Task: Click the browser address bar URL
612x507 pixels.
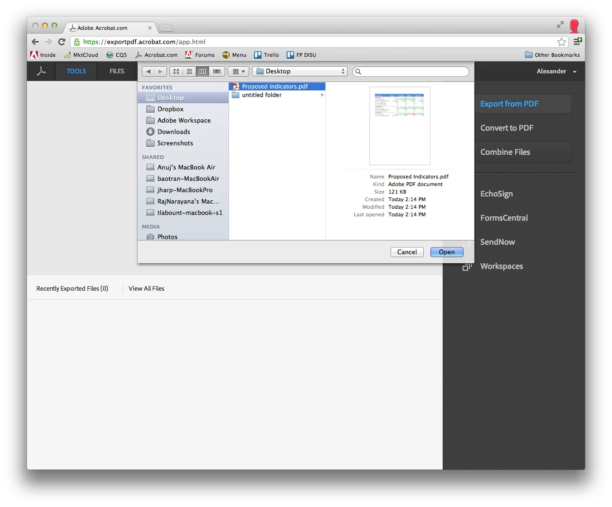Action: tap(144, 42)
